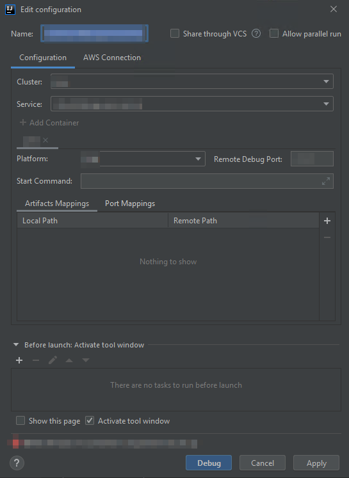
Task: Close the Edit configuration dialog
Action: coord(334,9)
